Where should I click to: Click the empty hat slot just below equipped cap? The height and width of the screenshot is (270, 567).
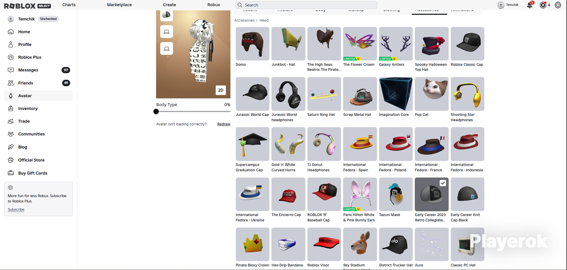167,31
